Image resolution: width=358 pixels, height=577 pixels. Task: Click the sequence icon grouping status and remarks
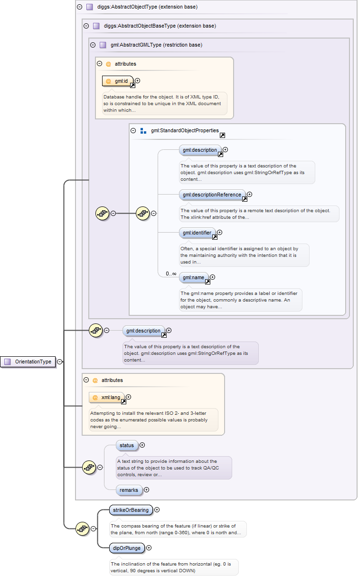[89, 467]
